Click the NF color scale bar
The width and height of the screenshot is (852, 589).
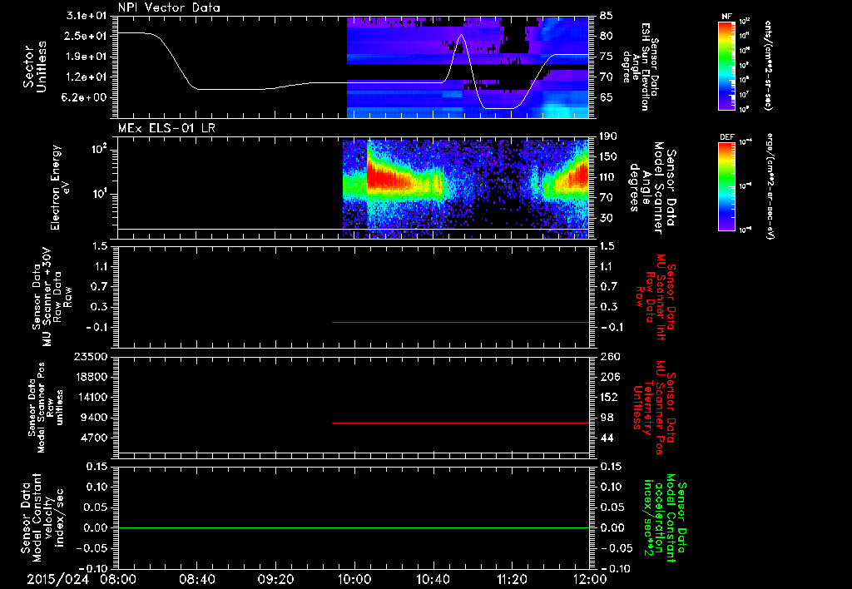click(x=726, y=66)
